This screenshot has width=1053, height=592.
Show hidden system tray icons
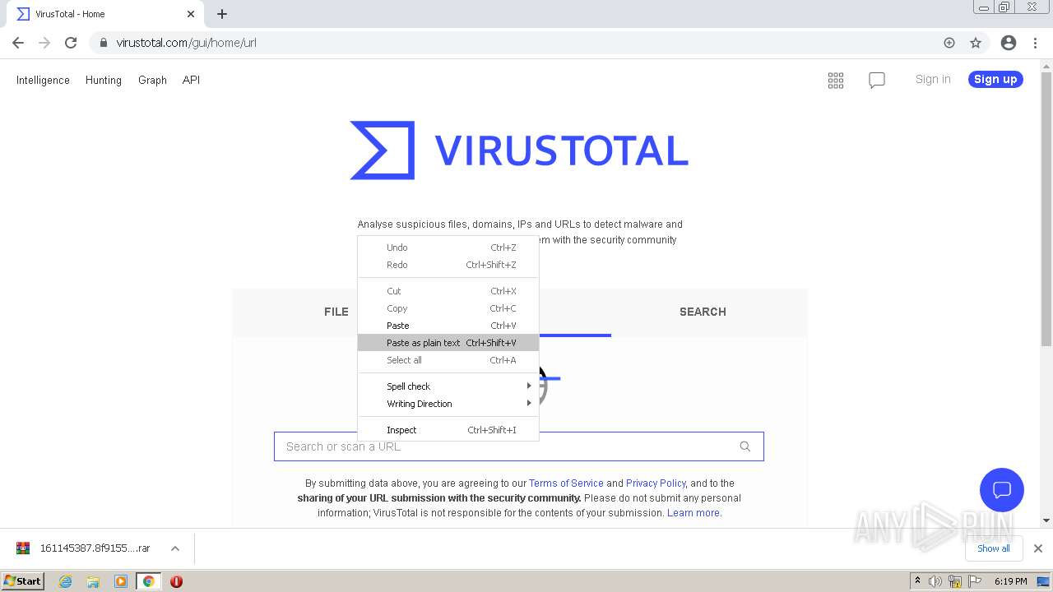917,580
